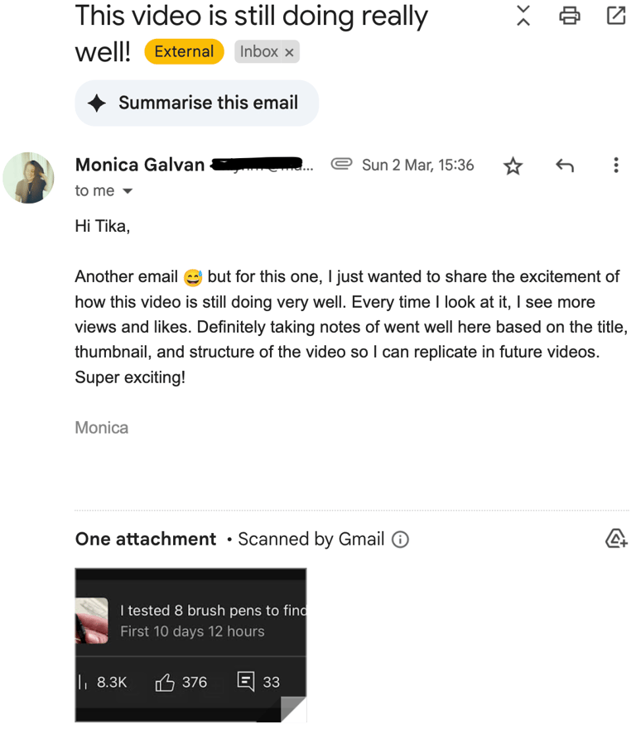Click sender name Monica Galvan
Image resolution: width=636 pixels, height=734 pixels.
pos(139,165)
